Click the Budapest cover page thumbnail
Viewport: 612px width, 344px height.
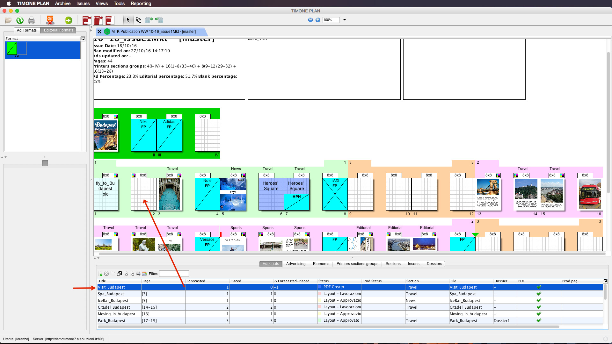pos(106,135)
